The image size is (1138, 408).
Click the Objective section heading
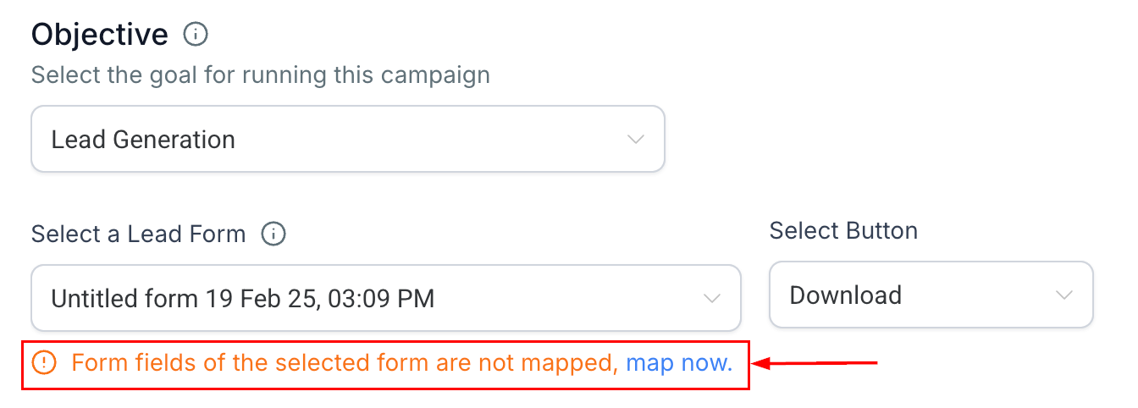point(100,35)
